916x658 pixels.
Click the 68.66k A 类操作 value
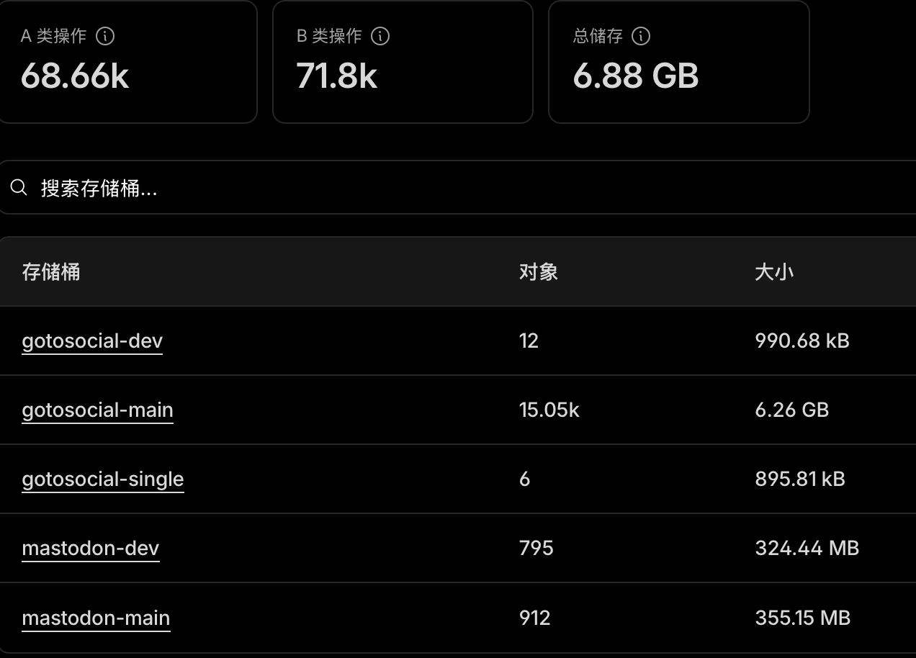pos(75,76)
